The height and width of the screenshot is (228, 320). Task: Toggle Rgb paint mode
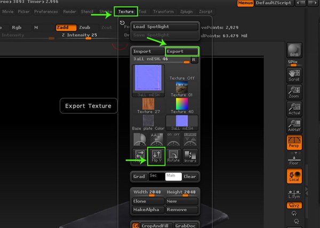click(x=17, y=28)
